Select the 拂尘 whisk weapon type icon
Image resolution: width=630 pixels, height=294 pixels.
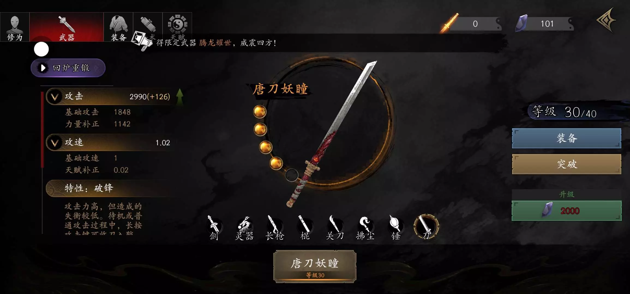click(365, 228)
